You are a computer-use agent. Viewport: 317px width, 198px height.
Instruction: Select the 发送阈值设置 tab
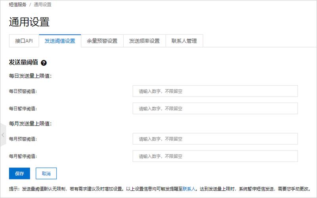point(60,41)
